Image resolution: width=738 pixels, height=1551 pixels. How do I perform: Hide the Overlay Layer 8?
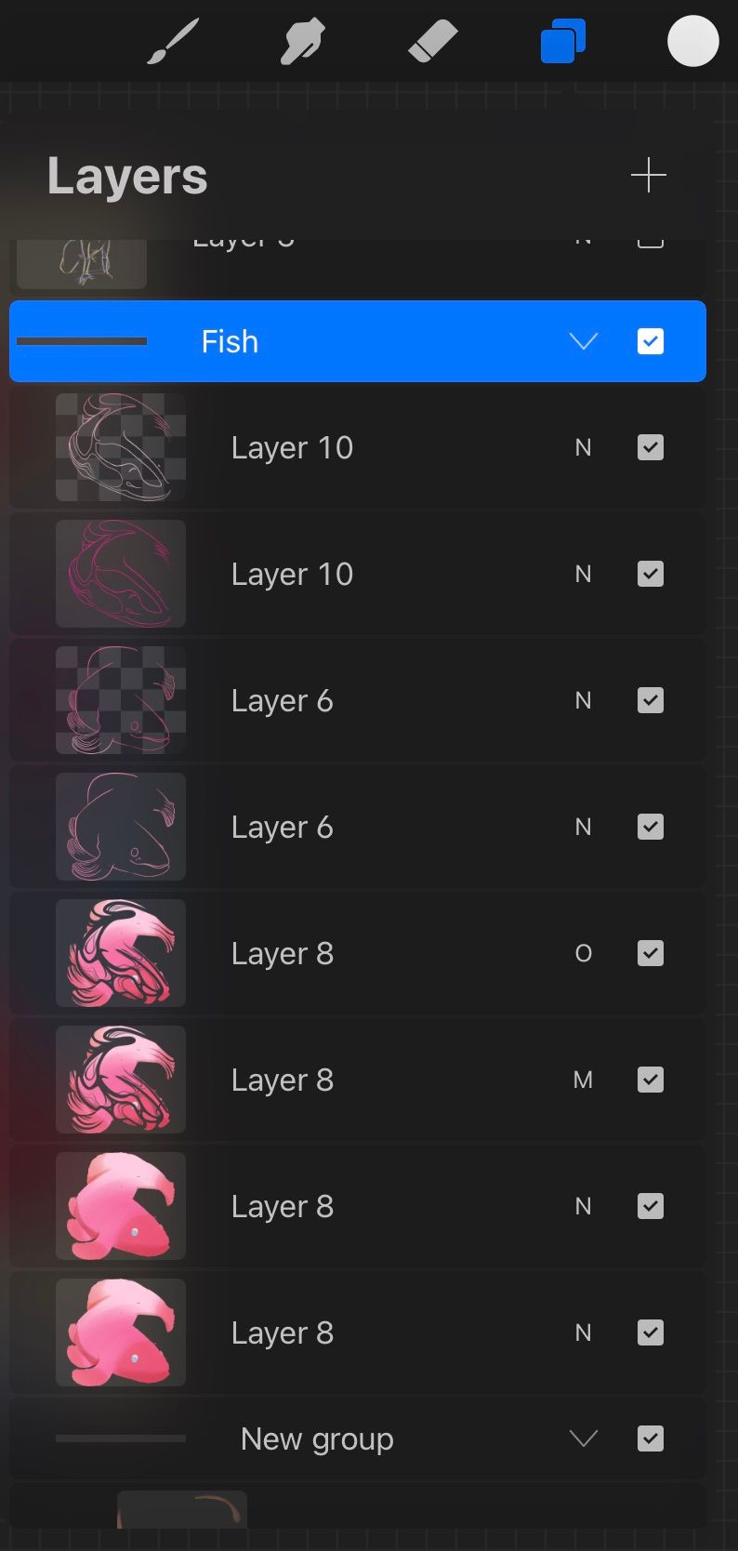[651, 953]
